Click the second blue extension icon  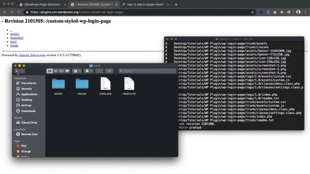268,12
